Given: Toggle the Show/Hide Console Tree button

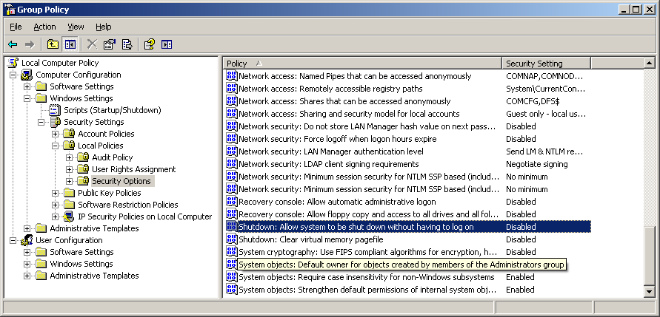Looking at the screenshot, I should [x=70, y=44].
